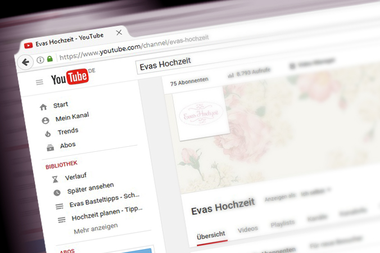Click the YouTube DE logo

[73, 77]
